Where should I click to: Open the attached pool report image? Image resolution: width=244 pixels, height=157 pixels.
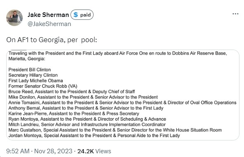click(x=123, y=95)
